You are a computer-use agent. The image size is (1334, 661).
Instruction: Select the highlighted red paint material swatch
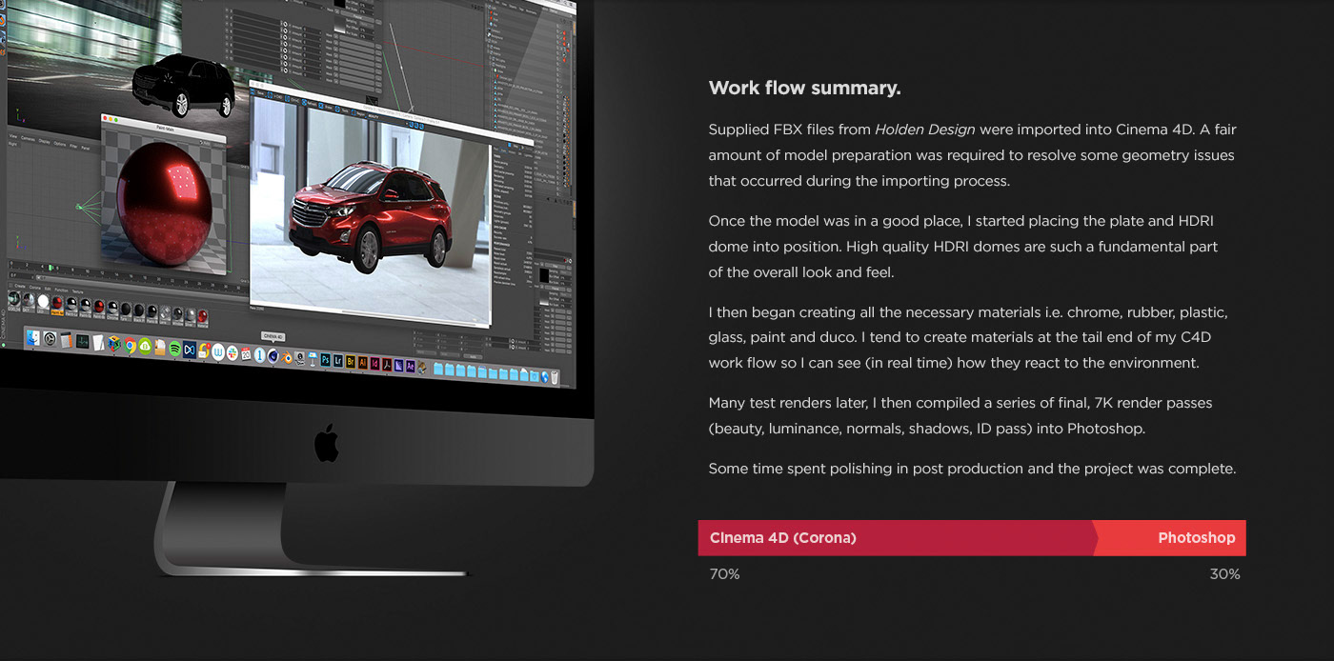(x=57, y=303)
